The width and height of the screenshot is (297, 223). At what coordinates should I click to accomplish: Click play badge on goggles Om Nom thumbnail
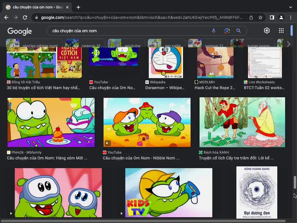tap(11, 213)
